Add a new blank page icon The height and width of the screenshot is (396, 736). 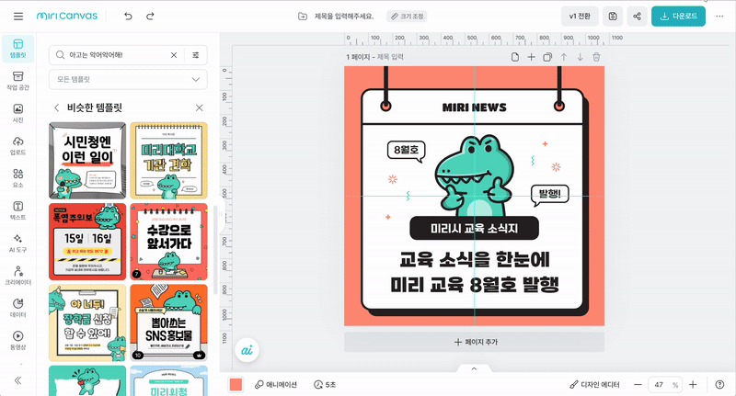515,57
